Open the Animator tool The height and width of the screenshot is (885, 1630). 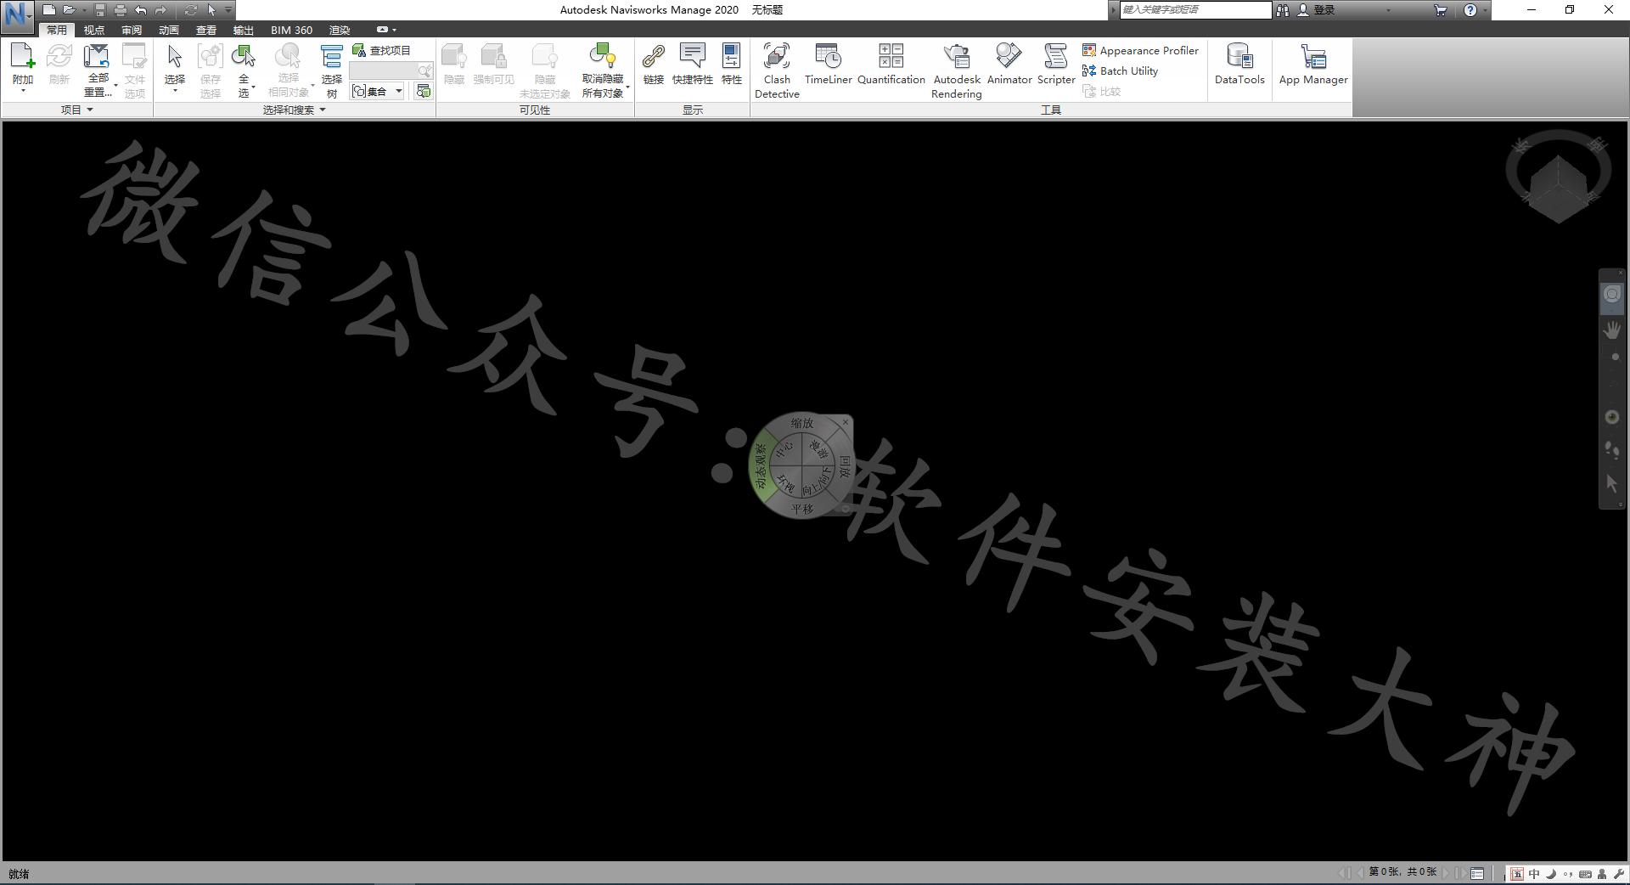pos(1009,64)
